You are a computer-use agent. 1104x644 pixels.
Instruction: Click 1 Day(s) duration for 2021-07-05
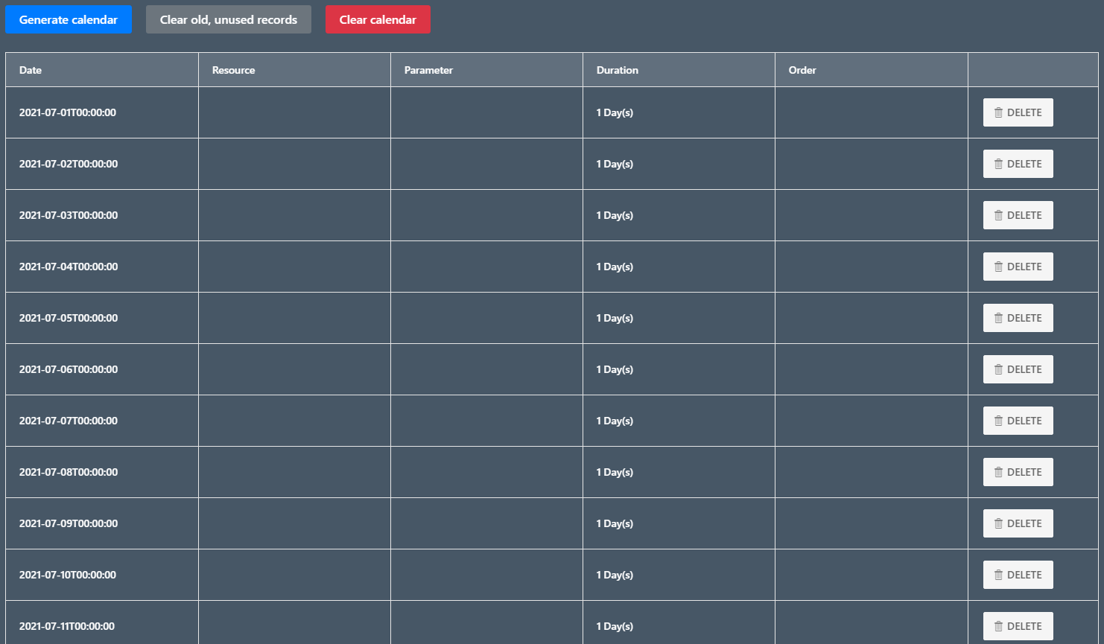[x=615, y=318]
